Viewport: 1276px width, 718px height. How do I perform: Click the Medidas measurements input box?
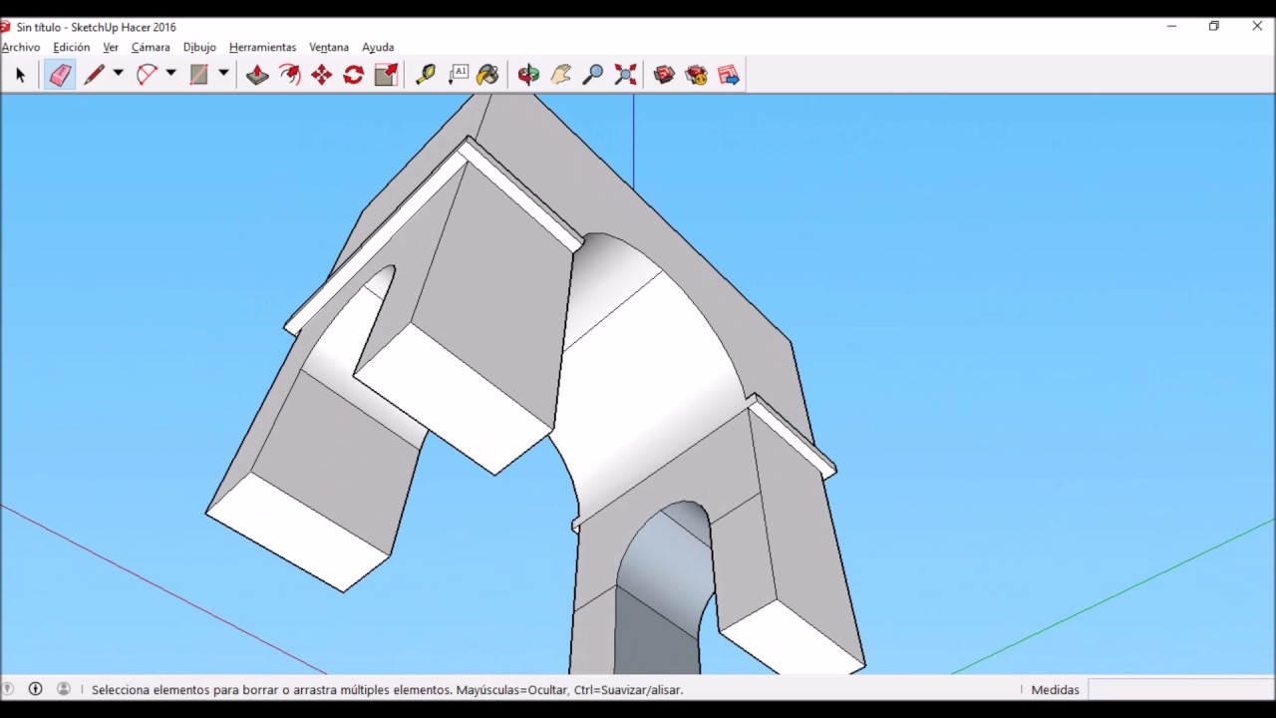coord(1181,689)
